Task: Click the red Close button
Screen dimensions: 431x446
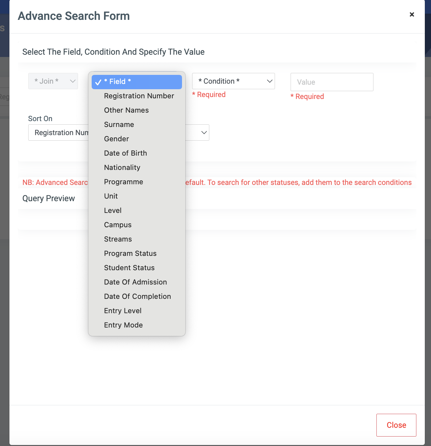Action: (396, 425)
